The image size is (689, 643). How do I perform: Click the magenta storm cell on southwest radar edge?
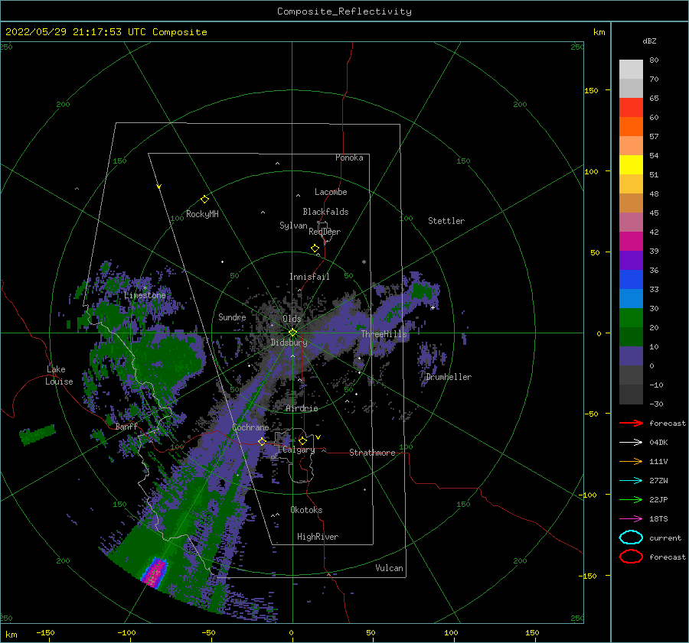pyautogui.click(x=154, y=573)
